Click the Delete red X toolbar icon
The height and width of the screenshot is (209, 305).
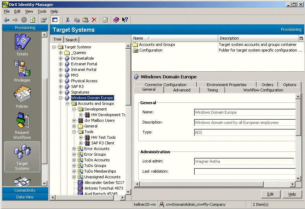click(94, 20)
